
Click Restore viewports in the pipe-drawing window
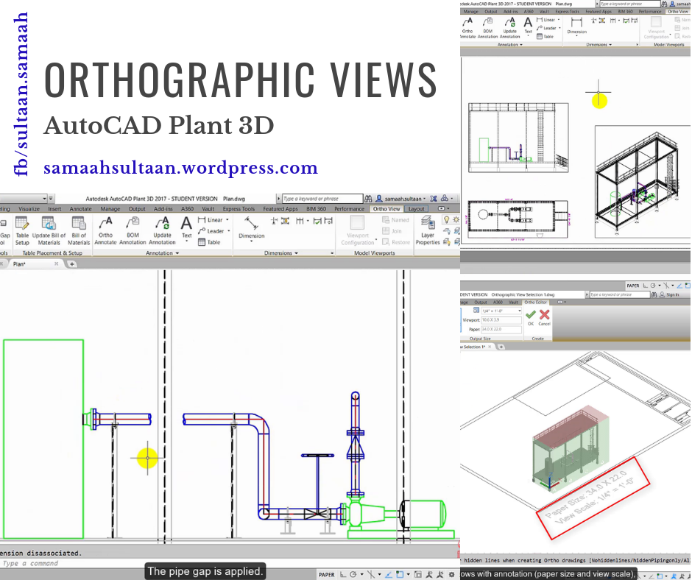pyautogui.click(x=396, y=242)
